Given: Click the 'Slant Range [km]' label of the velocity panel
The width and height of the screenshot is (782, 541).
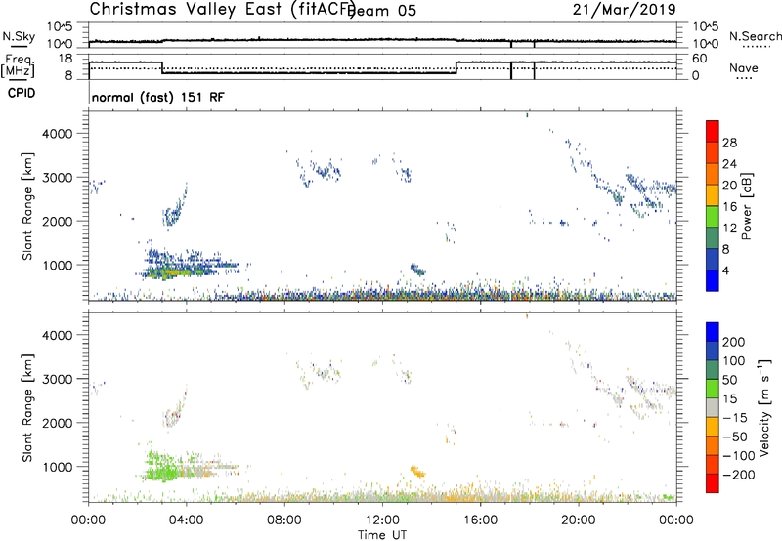Looking at the screenshot, I should click(x=27, y=407).
